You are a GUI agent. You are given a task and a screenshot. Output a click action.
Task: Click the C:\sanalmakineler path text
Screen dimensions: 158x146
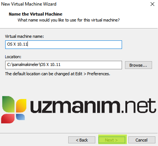coord(34,64)
